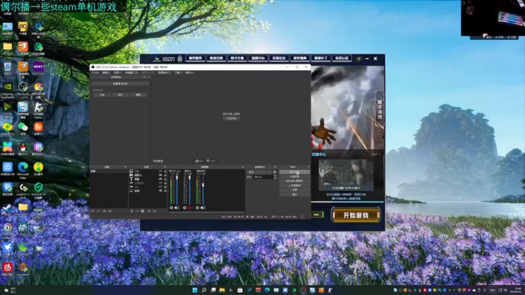Click 工作室模式 in OBS Controls

pos(295,186)
